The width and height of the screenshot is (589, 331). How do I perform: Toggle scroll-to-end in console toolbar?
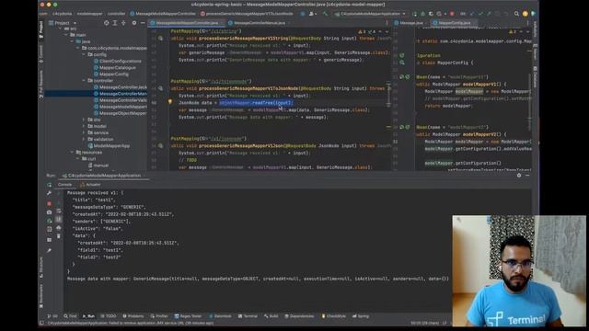(59, 220)
